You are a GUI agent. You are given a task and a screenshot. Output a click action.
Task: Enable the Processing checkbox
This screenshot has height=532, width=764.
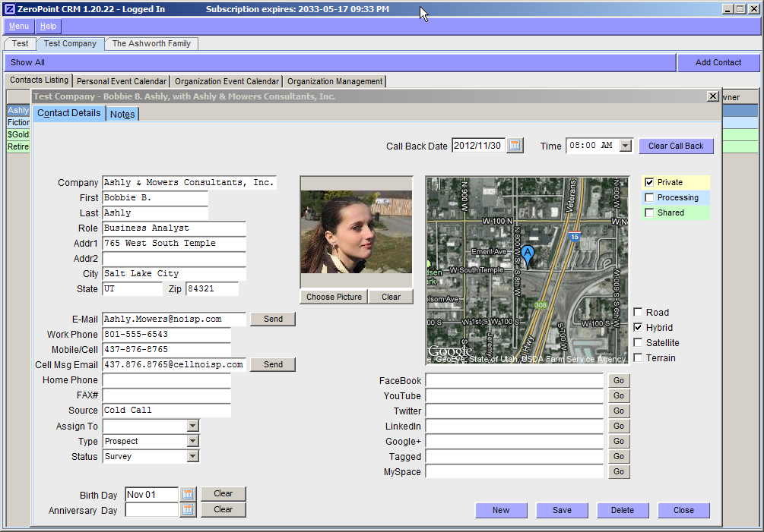click(x=649, y=197)
